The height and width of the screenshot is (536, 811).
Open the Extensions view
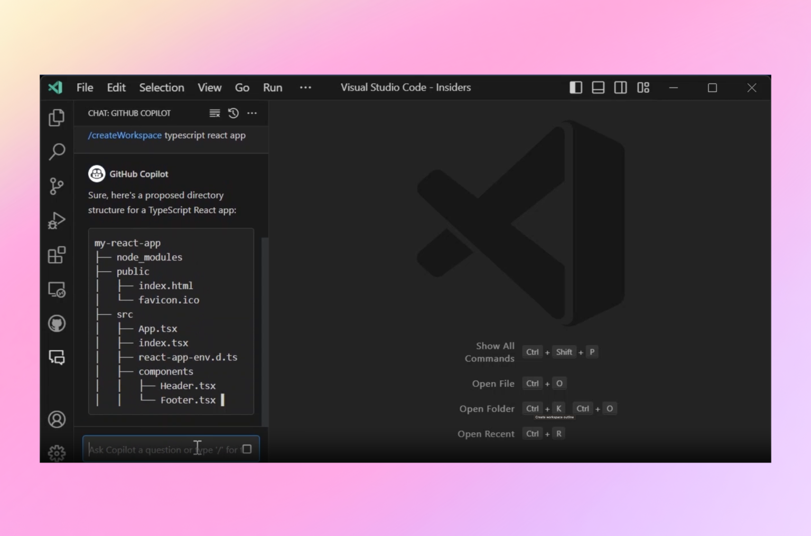click(57, 255)
